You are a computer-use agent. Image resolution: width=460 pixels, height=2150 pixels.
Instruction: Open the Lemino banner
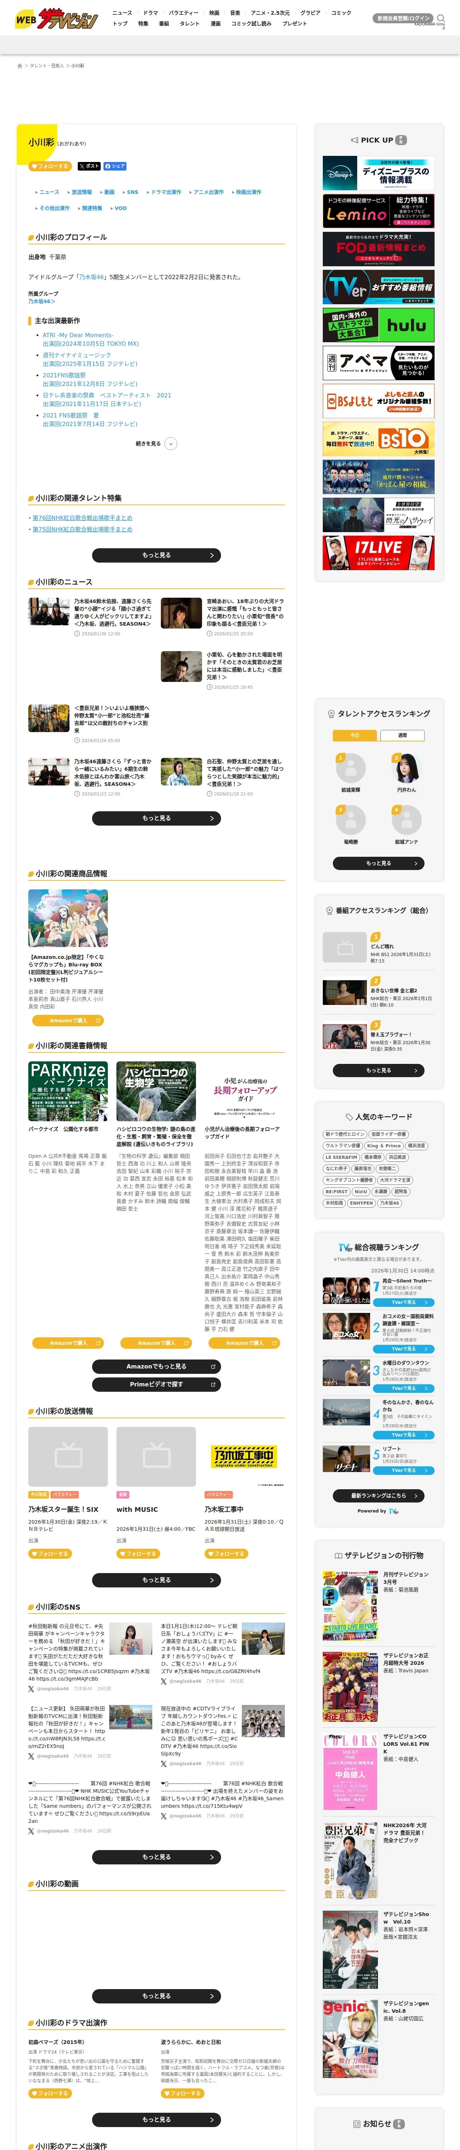point(378,211)
